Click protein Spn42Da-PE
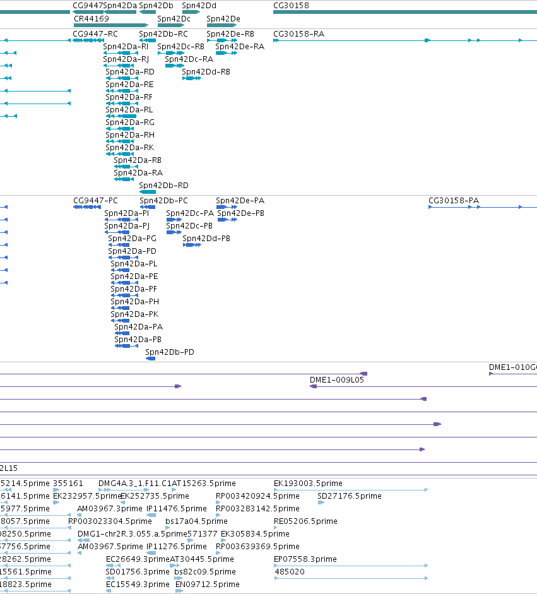Screen dimensions: 537x594 [134, 276]
